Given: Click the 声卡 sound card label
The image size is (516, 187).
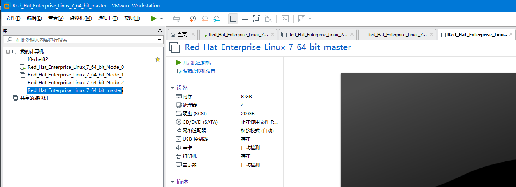Looking at the screenshot, I should (x=187, y=148).
